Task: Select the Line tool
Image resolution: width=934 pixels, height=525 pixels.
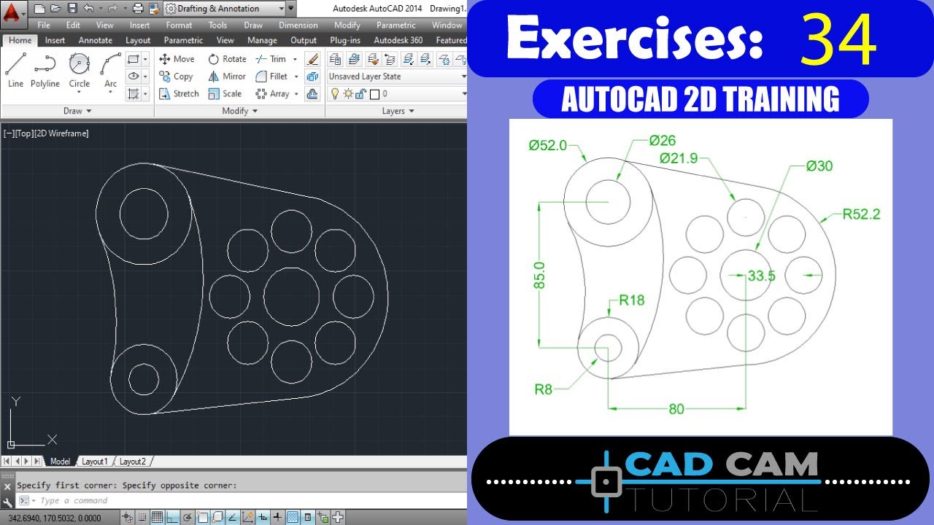Action: coord(15,71)
